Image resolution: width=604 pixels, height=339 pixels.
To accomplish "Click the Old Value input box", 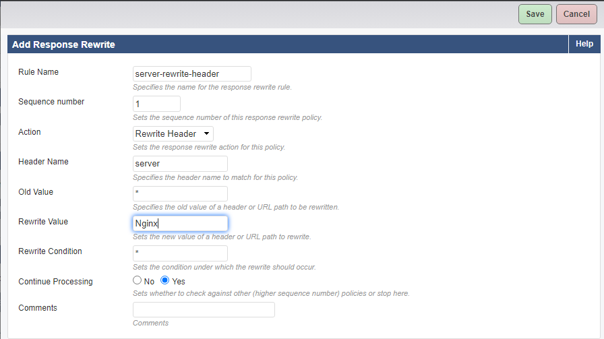I will (180, 194).
